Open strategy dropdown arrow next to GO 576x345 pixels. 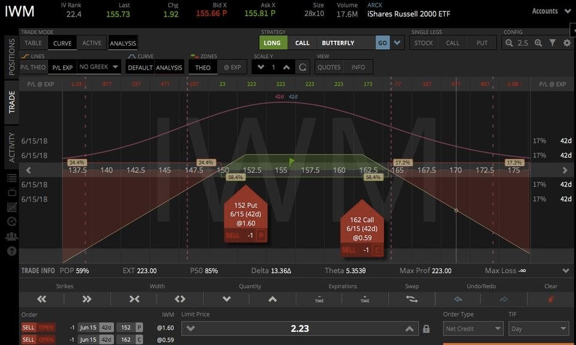click(x=397, y=43)
